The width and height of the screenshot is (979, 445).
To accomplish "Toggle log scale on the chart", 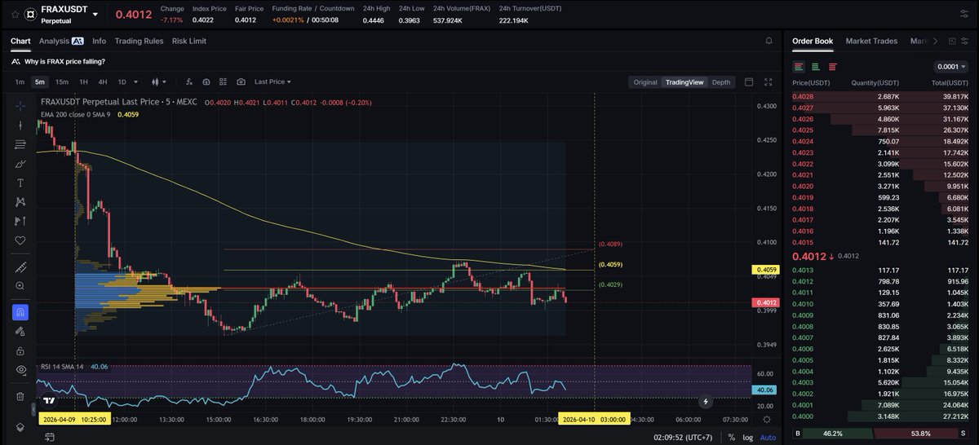I will pos(748,437).
